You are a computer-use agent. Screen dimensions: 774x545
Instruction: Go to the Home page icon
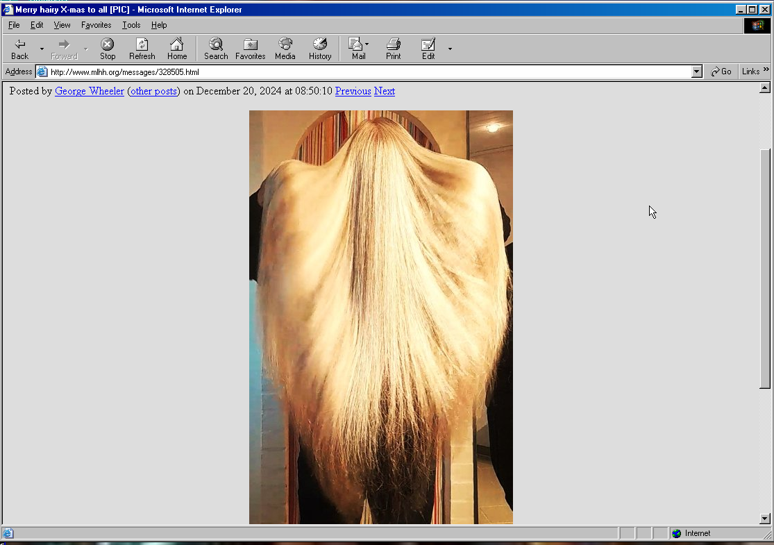[x=177, y=44]
